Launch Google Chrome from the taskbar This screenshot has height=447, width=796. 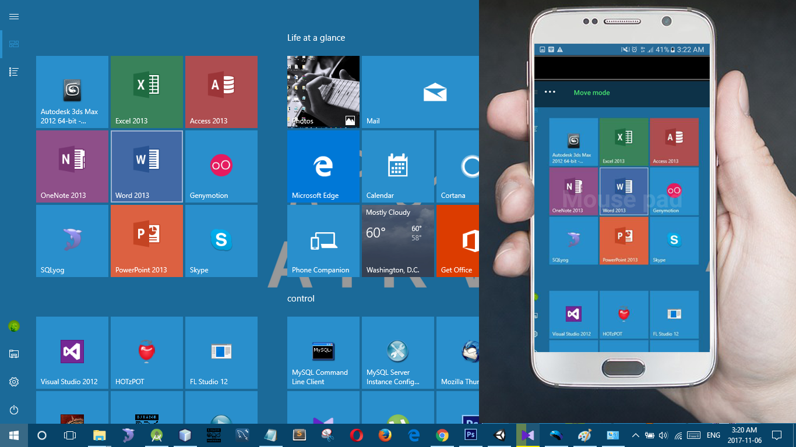coord(442,435)
